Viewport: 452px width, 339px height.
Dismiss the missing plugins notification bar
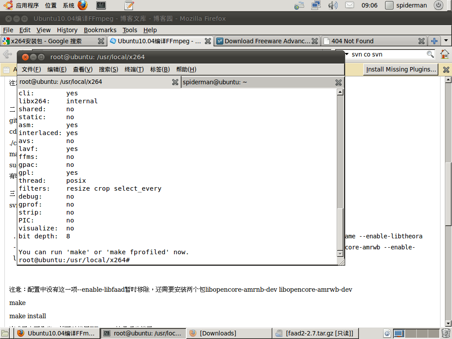point(446,69)
